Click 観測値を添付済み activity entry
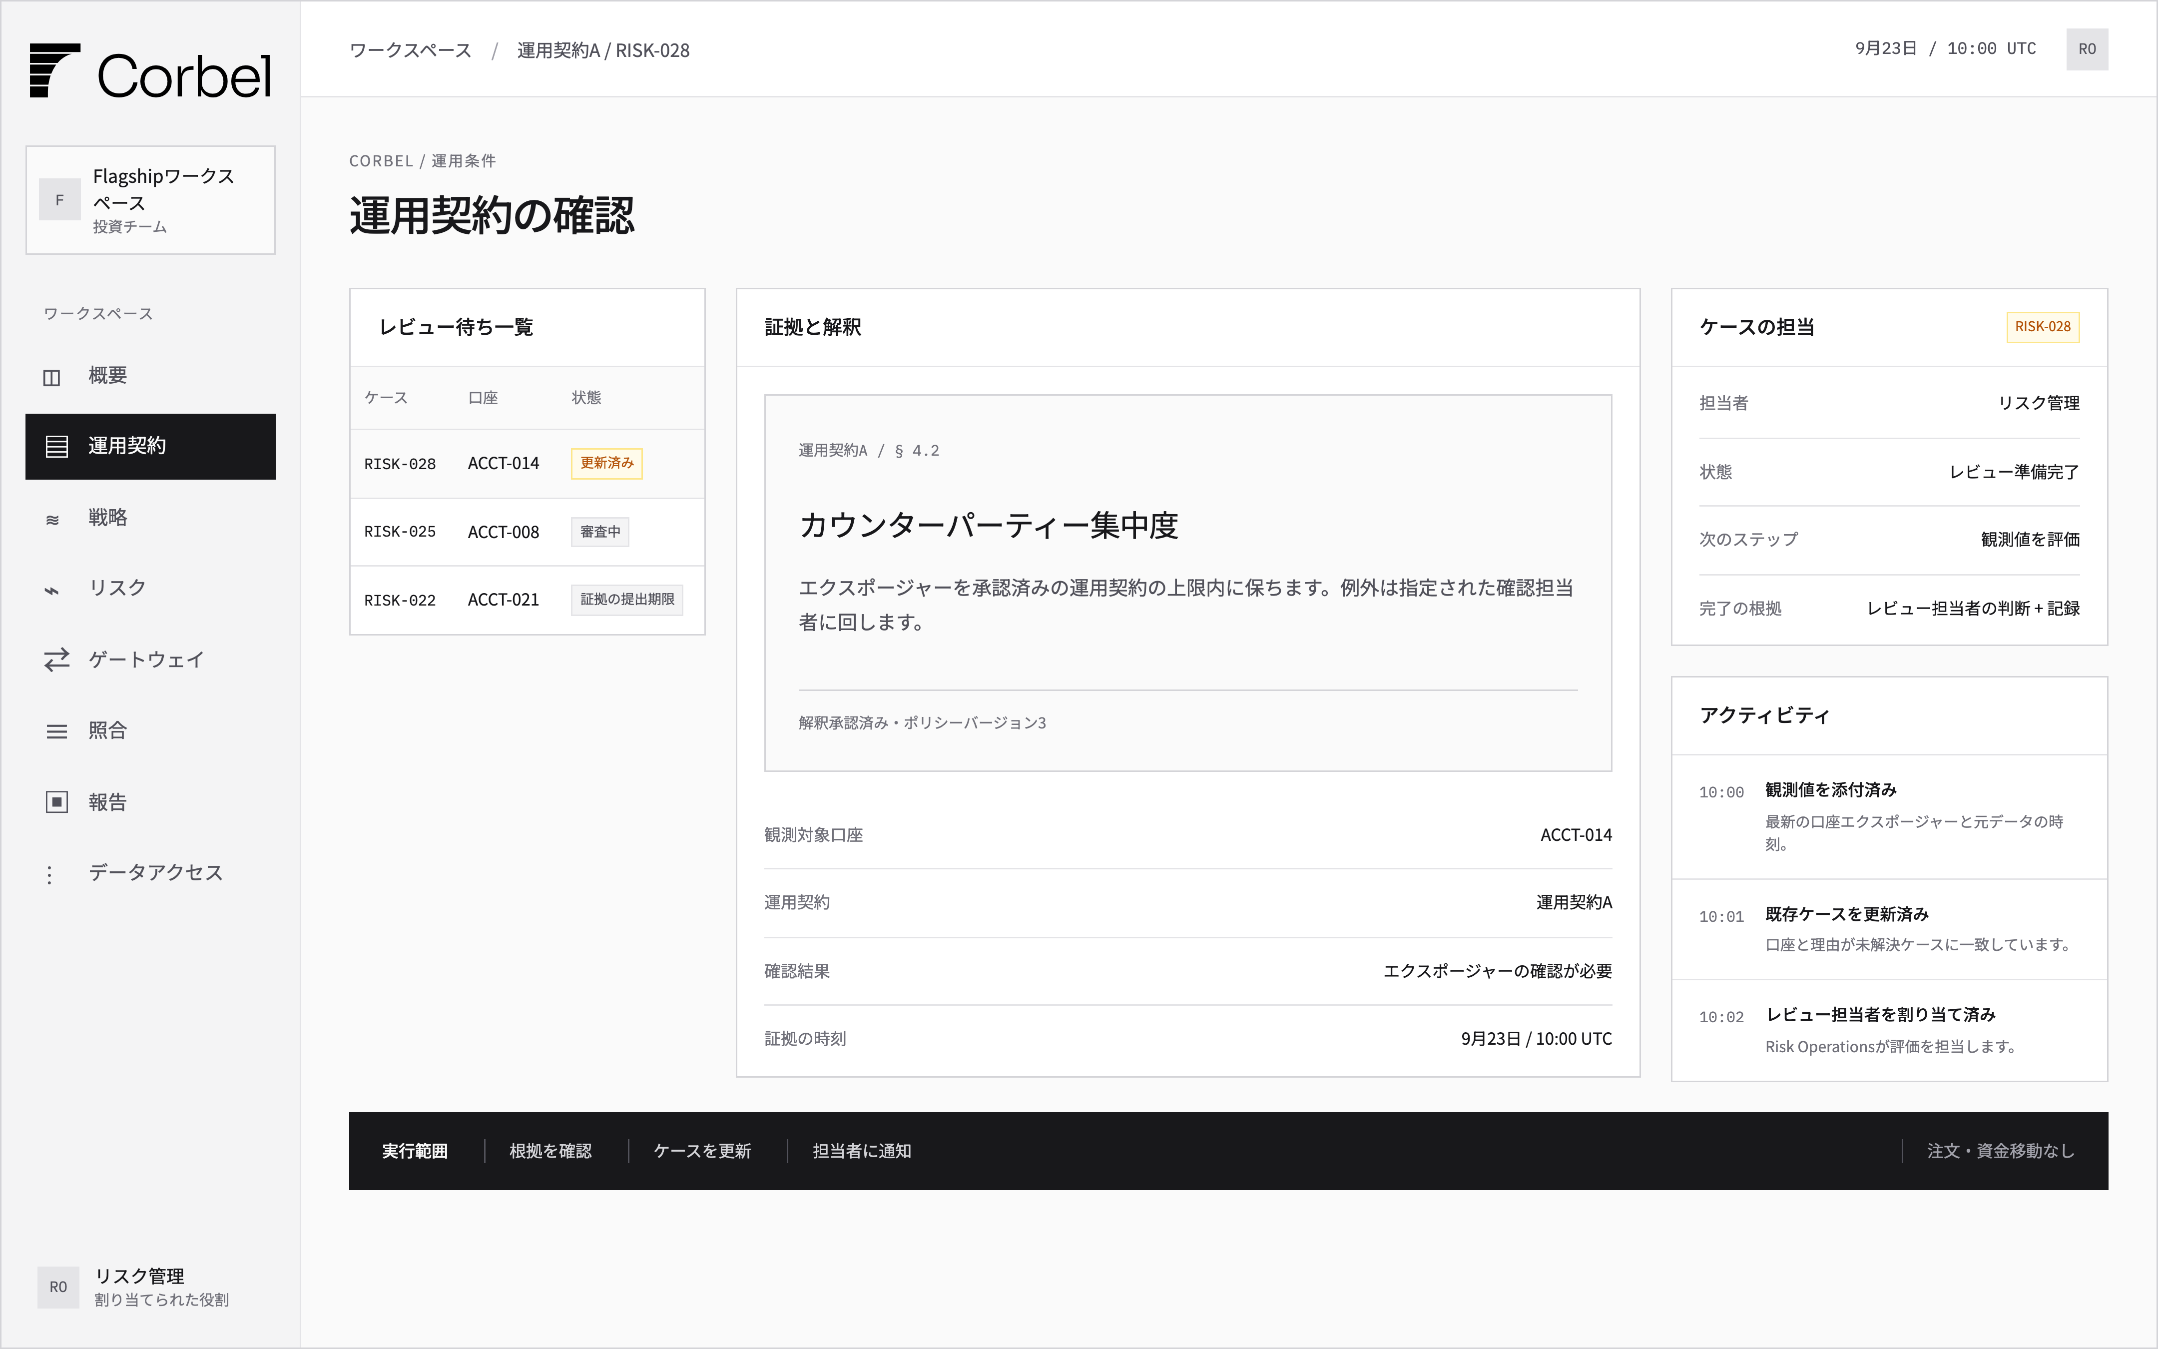This screenshot has height=1349, width=2158. point(1889,816)
